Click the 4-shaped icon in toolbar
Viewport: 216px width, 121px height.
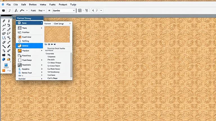[93, 10]
